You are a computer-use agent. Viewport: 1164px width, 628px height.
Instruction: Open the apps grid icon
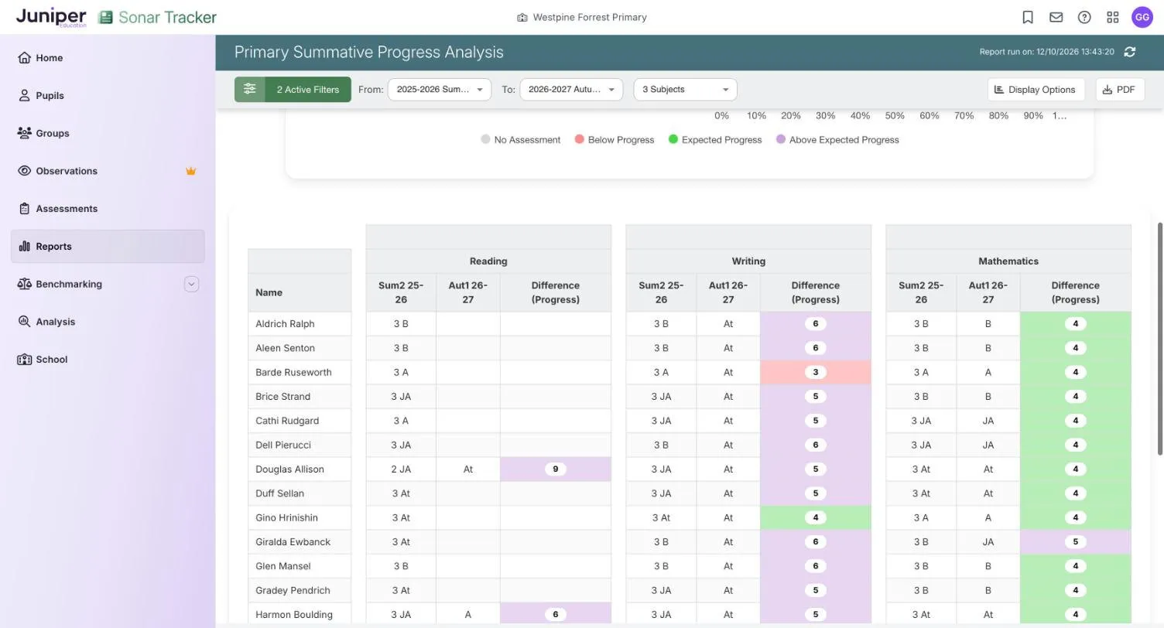[1113, 17]
